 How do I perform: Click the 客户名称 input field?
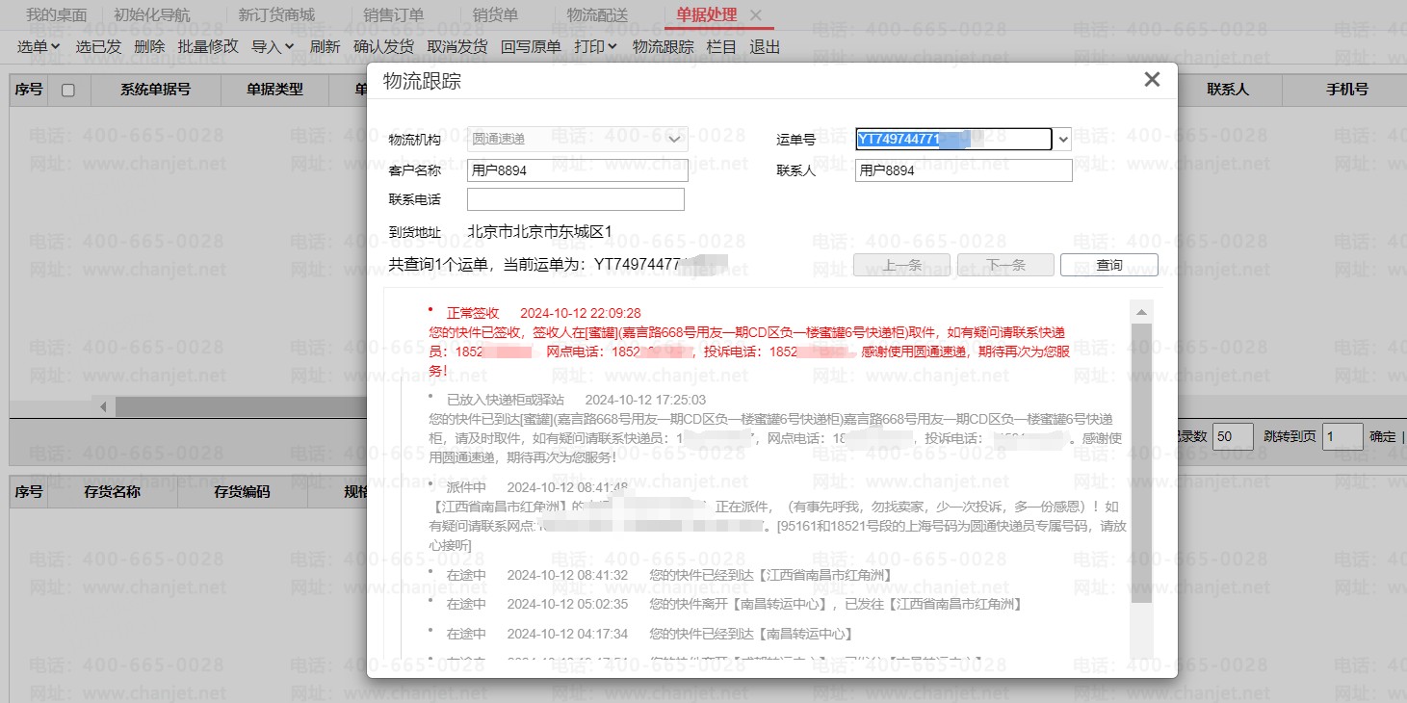[x=577, y=170]
